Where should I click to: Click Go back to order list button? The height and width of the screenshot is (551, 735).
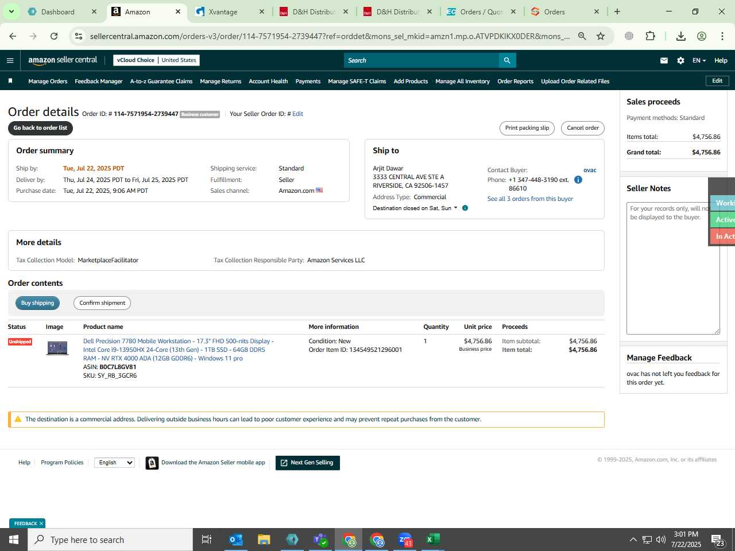click(40, 128)
